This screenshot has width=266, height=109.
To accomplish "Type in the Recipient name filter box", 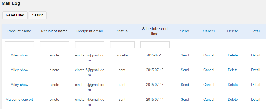I will 54,45.
